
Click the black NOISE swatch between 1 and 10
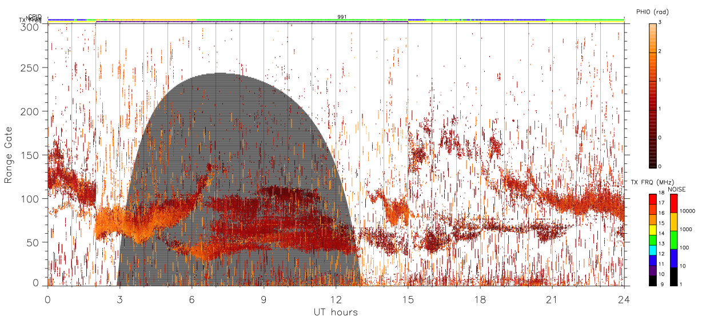[x=673, y=275]
